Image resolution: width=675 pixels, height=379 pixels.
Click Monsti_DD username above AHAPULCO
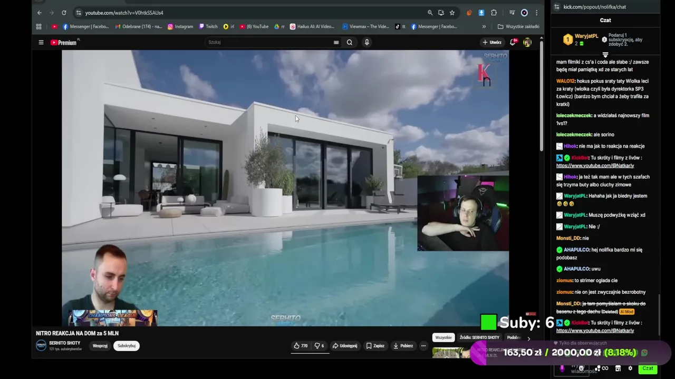[568, 238]
